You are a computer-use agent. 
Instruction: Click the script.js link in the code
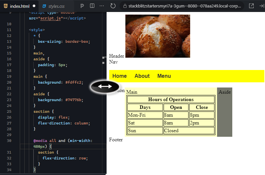[51, 18]
